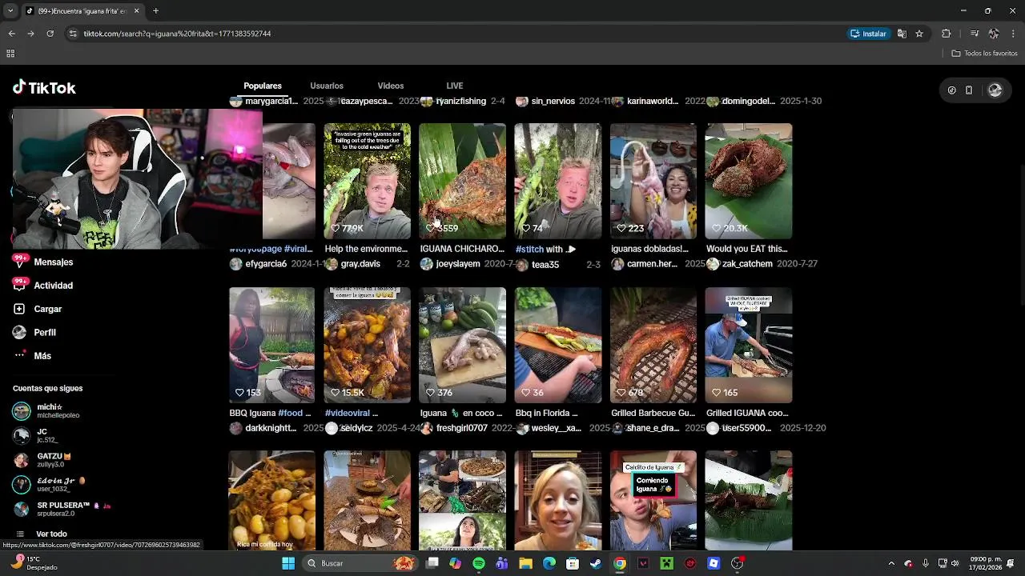Click the address bar URL
Screen dimensions: 1025x576
(177, 34)
